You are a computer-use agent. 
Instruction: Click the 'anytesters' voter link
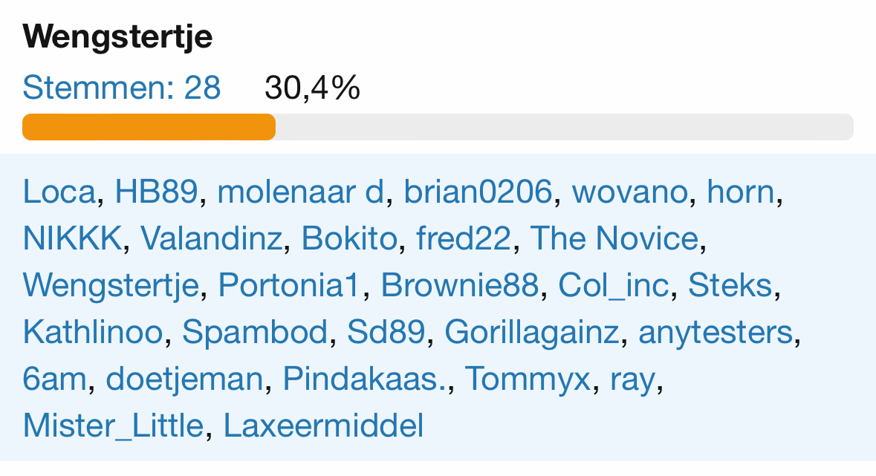(x=716, y=333)
